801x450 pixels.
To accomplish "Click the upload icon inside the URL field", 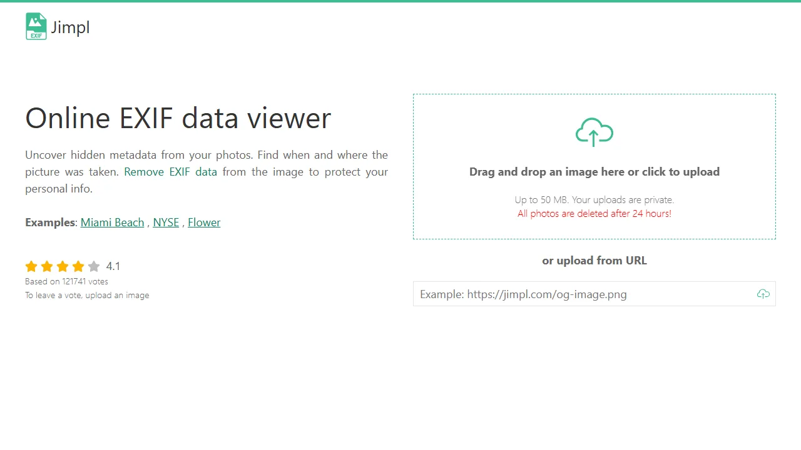I will click(x=763, y=294).
